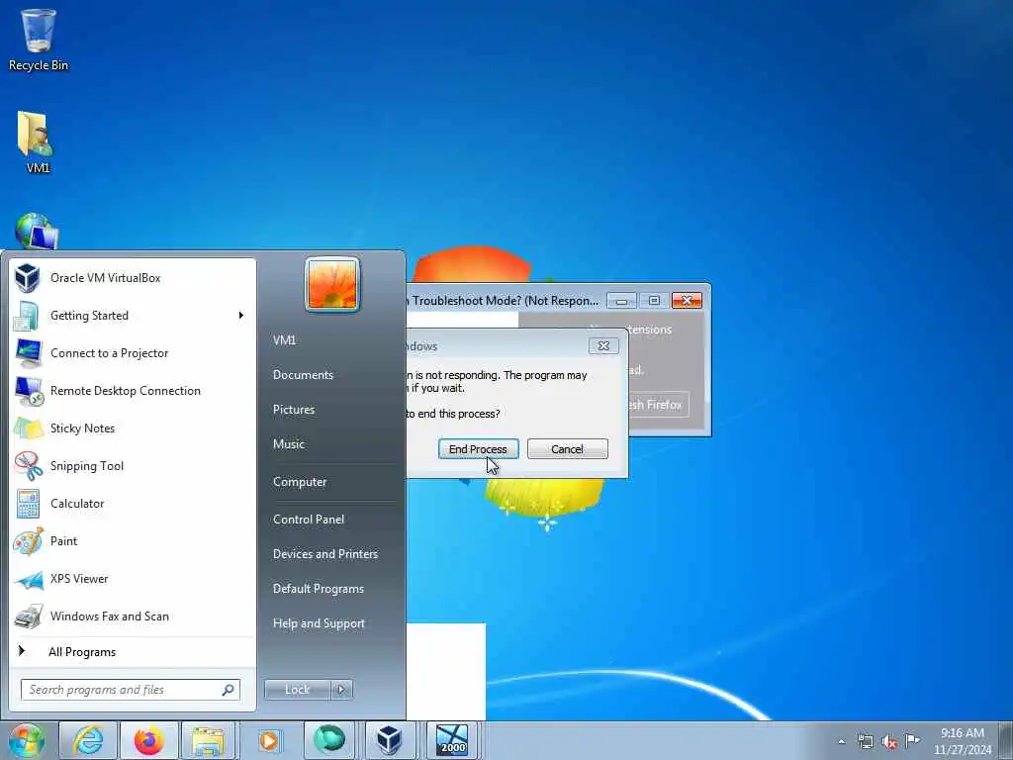Open Music from Start menu

pyautogui.click(x=289, y=444)
